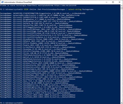Click the bottom PS C:\Windows\system32 prompt
This screenshot has height=104, width=123.
pyautogui.click(x=12, y=103)
